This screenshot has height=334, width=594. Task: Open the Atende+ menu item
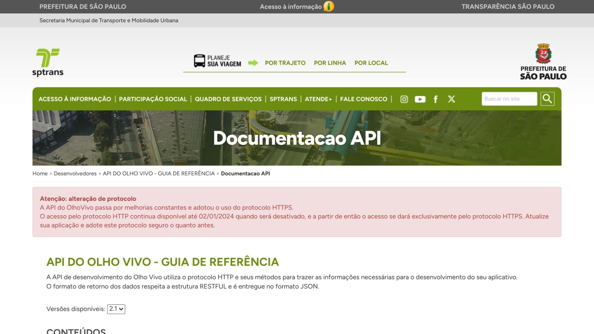pos(318,99)
